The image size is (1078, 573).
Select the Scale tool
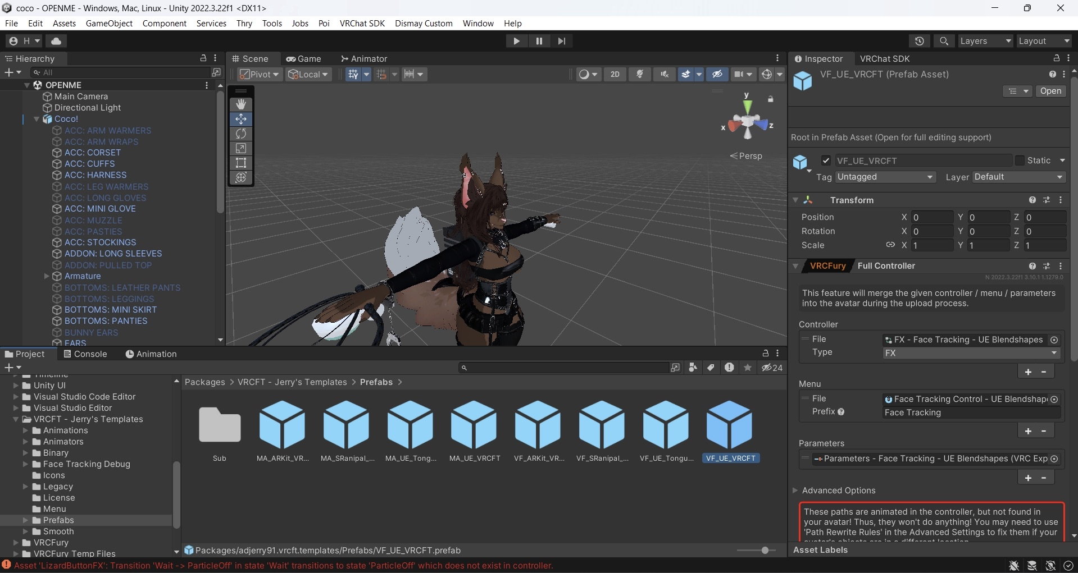tap(241, 148)
